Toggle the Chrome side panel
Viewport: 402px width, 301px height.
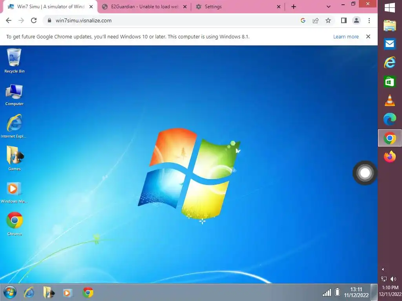(344, 20)
